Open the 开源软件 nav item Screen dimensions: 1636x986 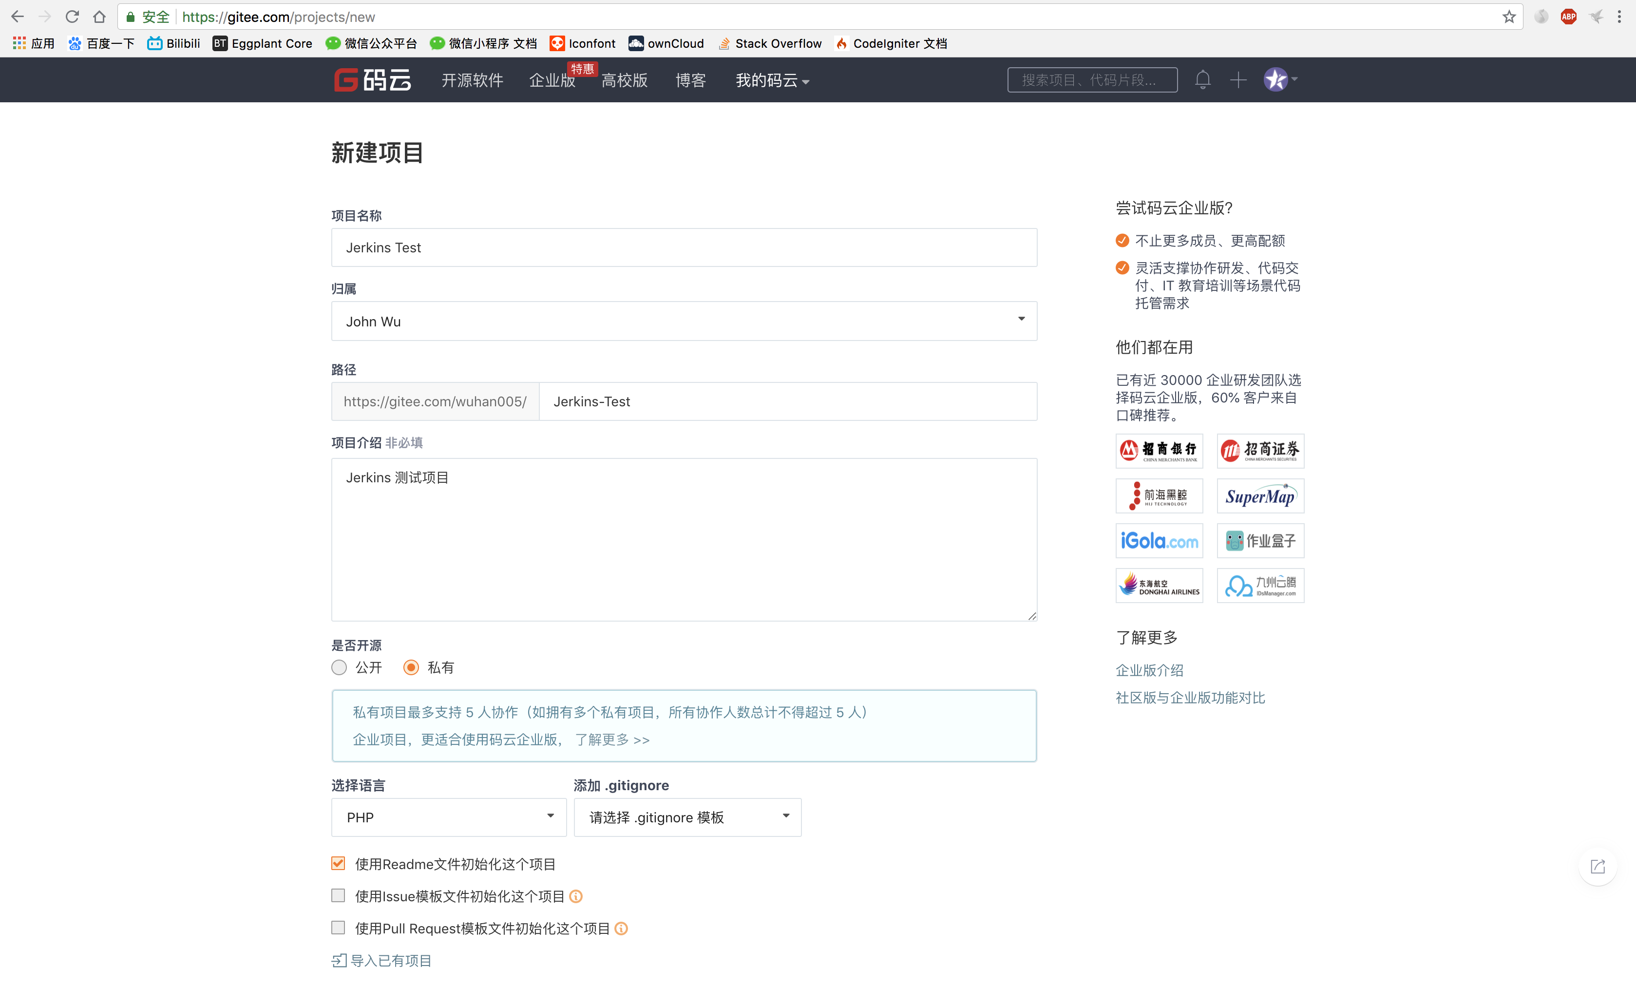(472, 80)
